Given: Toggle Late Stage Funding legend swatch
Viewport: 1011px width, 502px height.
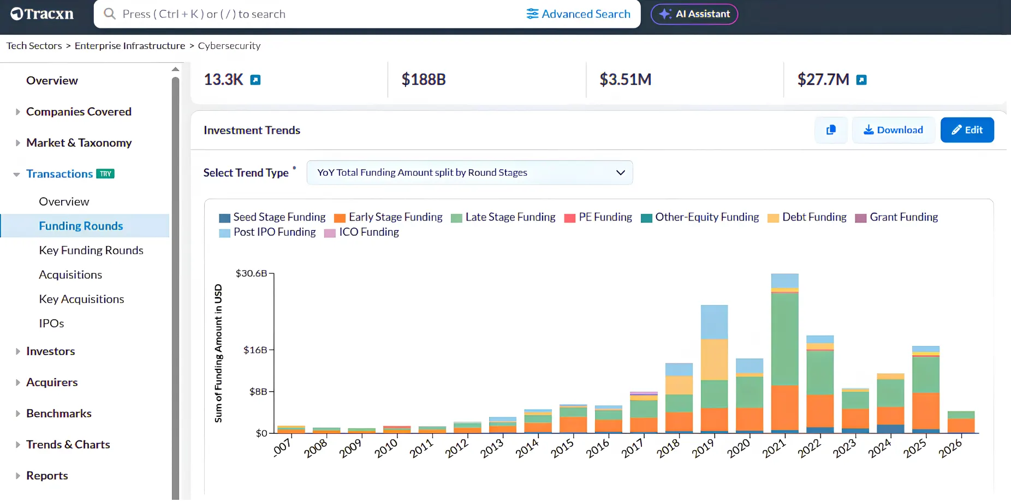Looking at the screenshot, I should [x=456, y=218].
